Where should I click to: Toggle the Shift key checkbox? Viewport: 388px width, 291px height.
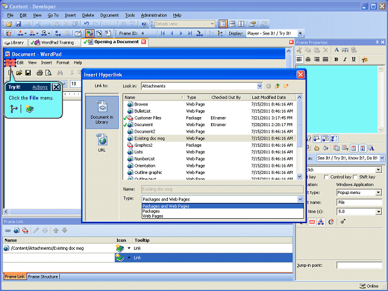[x=355, y=177]
